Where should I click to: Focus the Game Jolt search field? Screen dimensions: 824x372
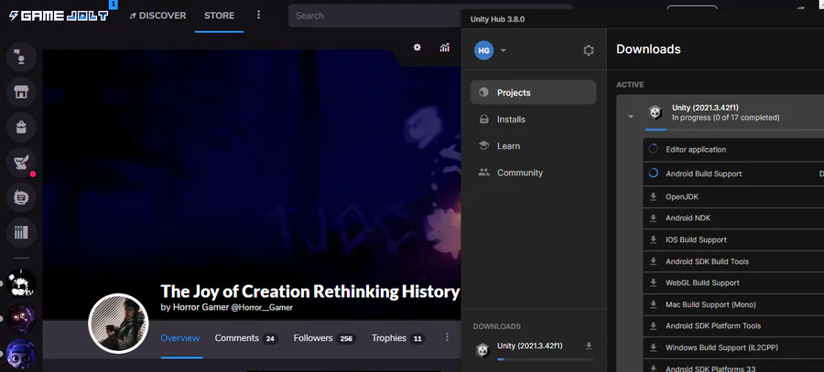[374, 16]
